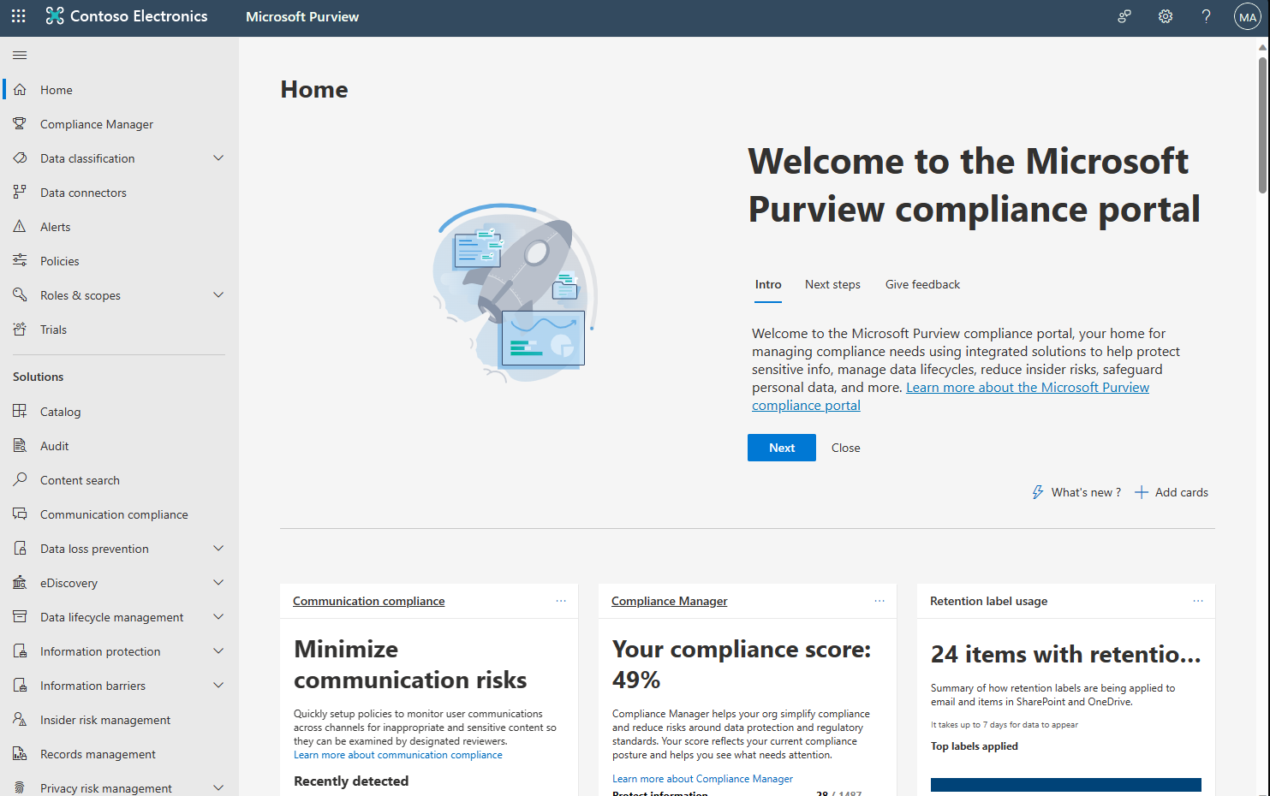Expand the Roles & scopes chevron

pyautogui.click(x=218, y=295)
